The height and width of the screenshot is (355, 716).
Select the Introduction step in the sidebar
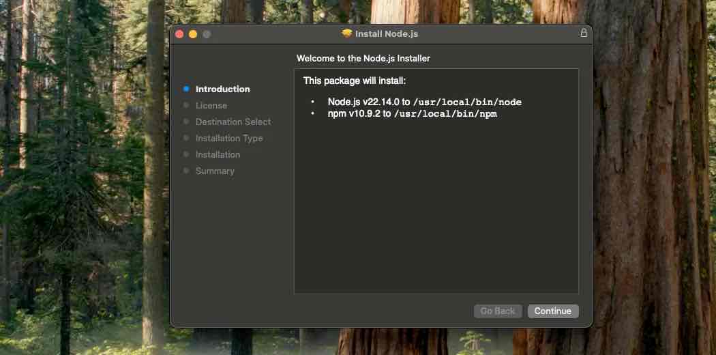pyautogui.click(x=223, y=89)
